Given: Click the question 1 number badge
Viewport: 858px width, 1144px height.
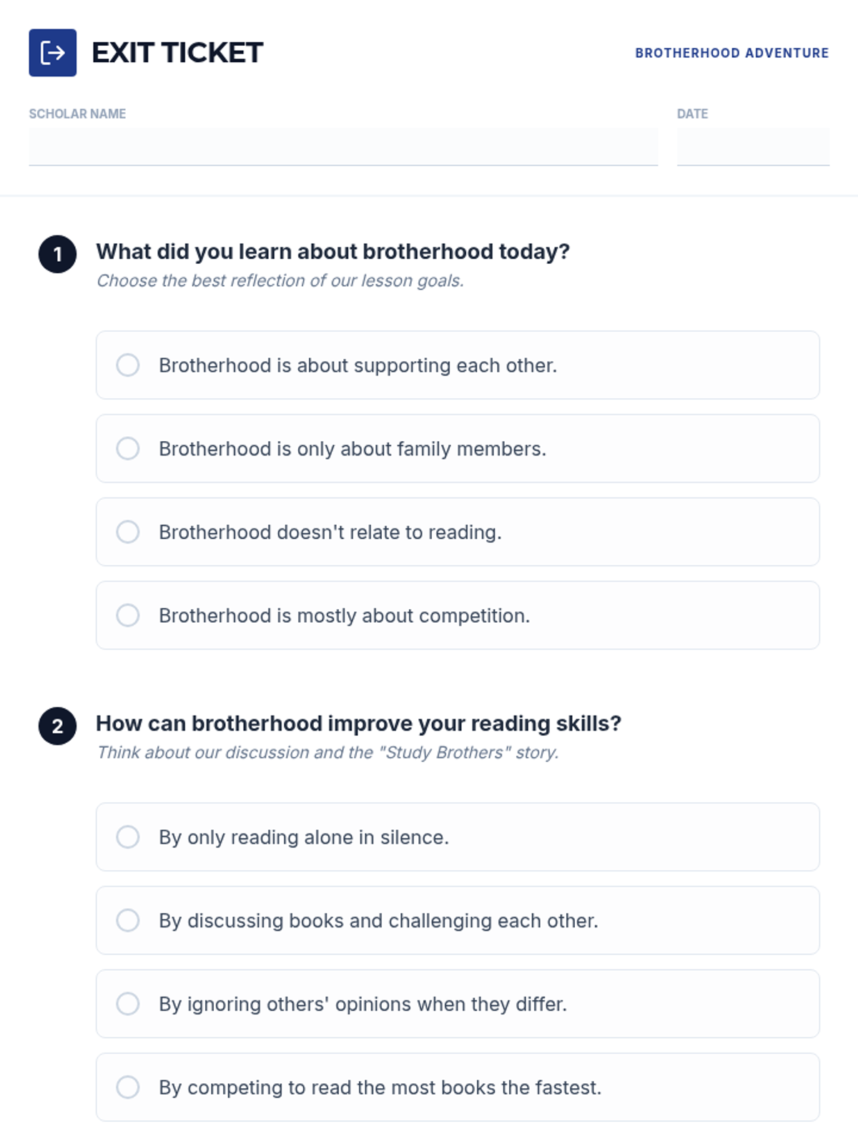Looking at the screenshot, I should (x=57, y=254).
